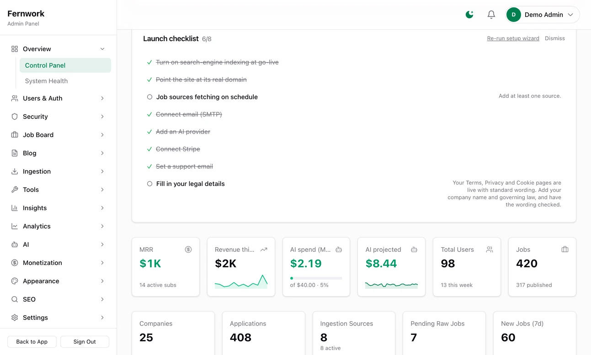Click checkmark for Connect Stripe
The height and width of the screenshot is (355, 591).
149,149
